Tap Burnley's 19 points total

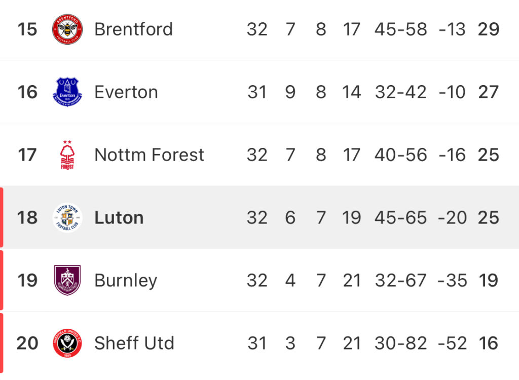[x=489, y=280]
